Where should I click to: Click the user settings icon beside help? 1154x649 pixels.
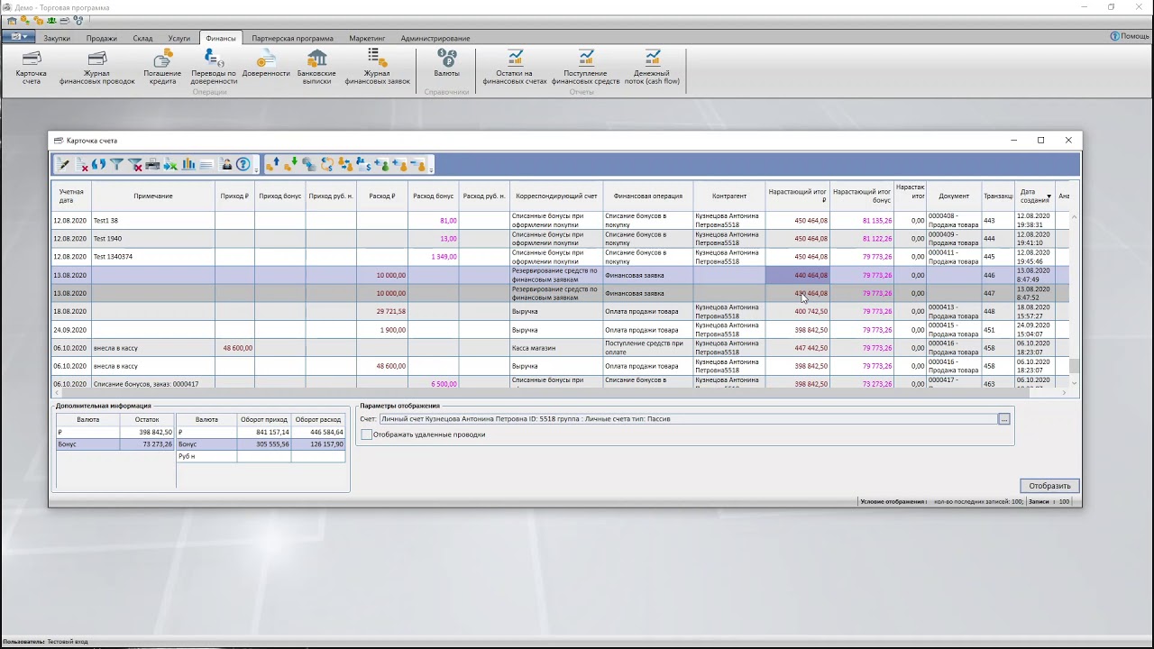point(226,164)
